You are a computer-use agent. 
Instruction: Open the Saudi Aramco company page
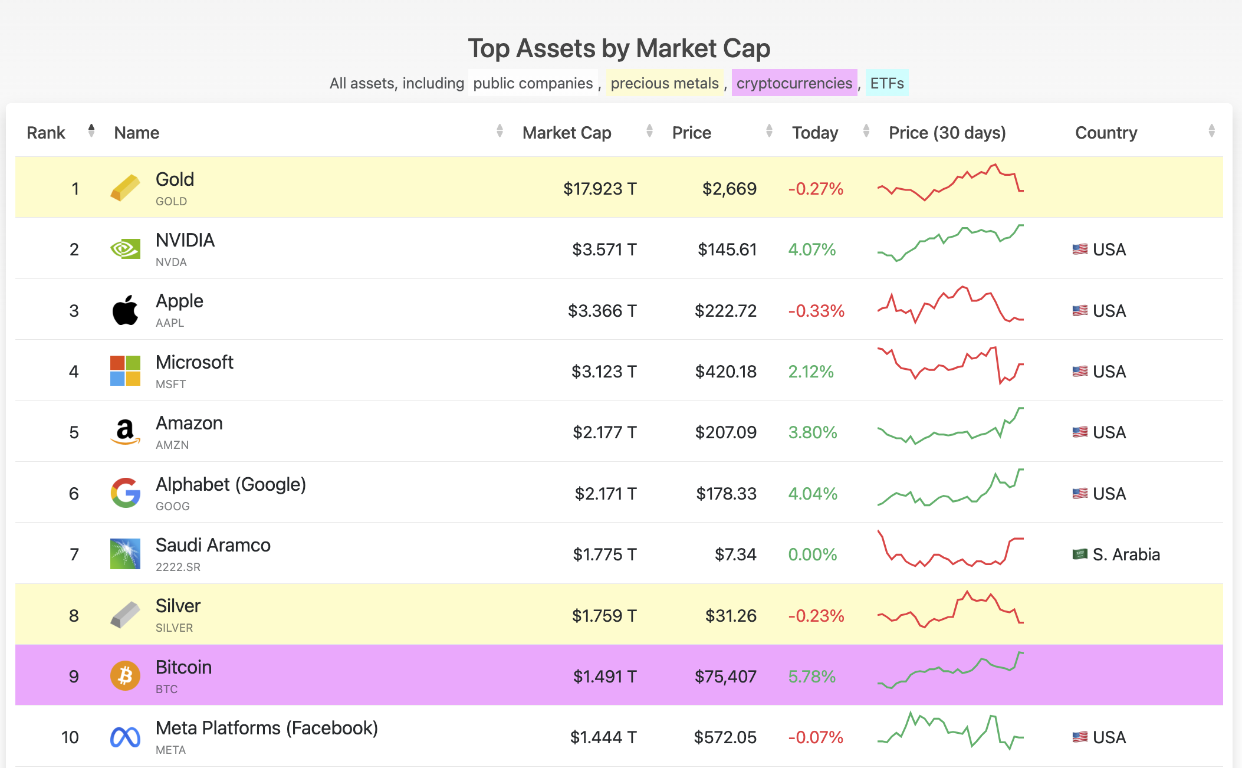click(x=213, y=545)
